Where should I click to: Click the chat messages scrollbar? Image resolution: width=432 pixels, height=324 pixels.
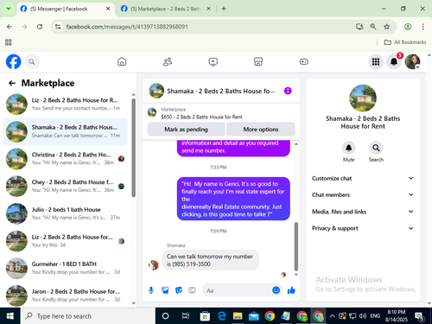pos(296,246)
